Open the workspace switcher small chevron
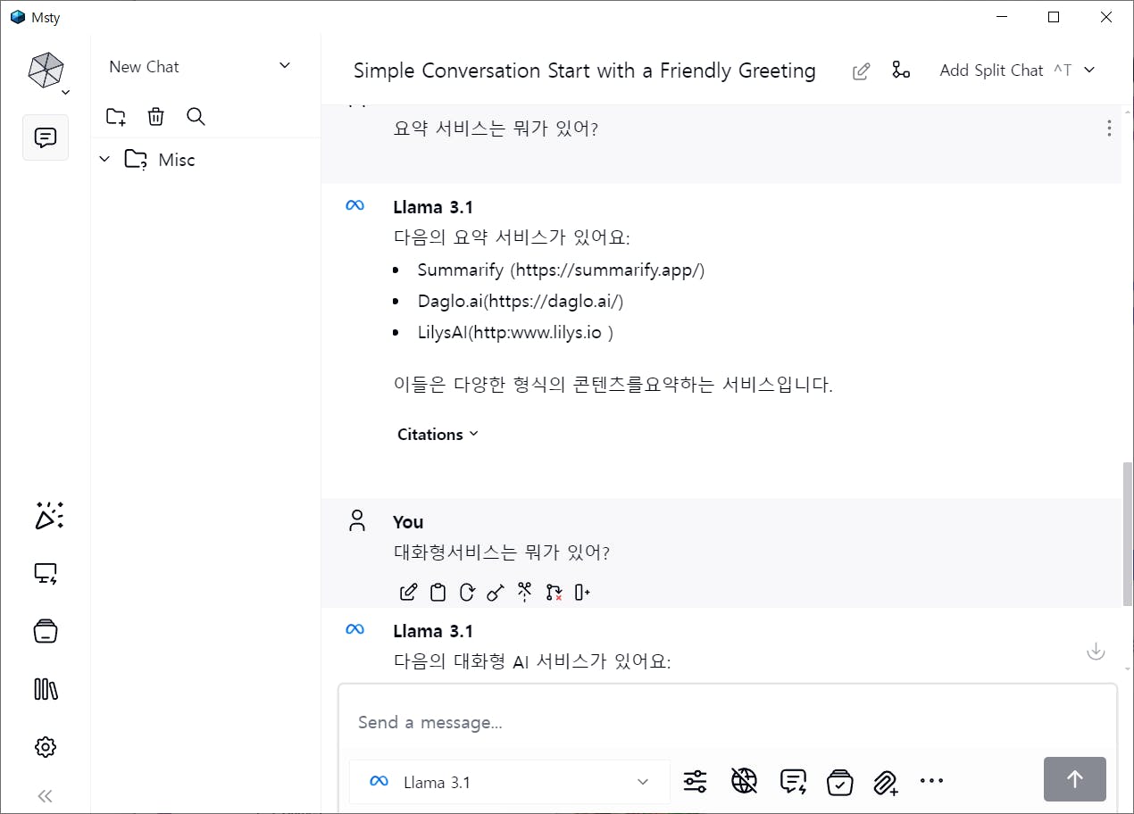This screenshot has width=1134, height=814. pyautogui.click(x=65, y=92)
